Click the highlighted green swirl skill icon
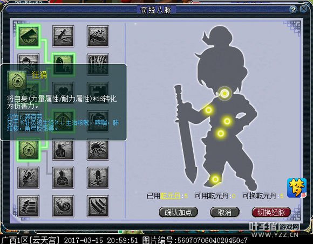313x244 pixels. (x=29, y=150)
